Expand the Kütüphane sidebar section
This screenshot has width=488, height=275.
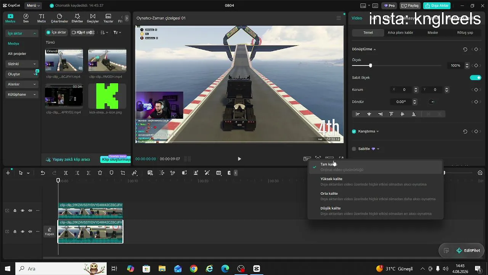pos(22,94)
